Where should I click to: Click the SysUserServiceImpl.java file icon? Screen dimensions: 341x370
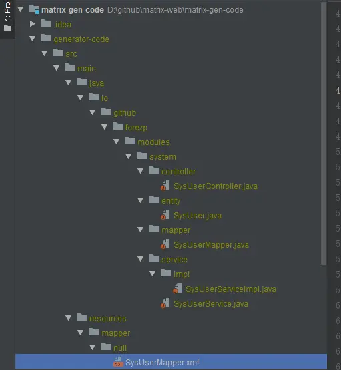pyautogui.click(x=178, y=289)
